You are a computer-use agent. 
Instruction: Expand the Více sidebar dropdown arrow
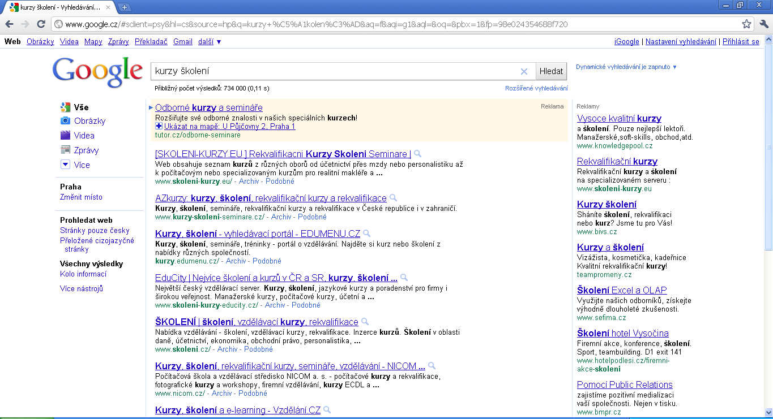pyautogui.click(x=65, y=165)
